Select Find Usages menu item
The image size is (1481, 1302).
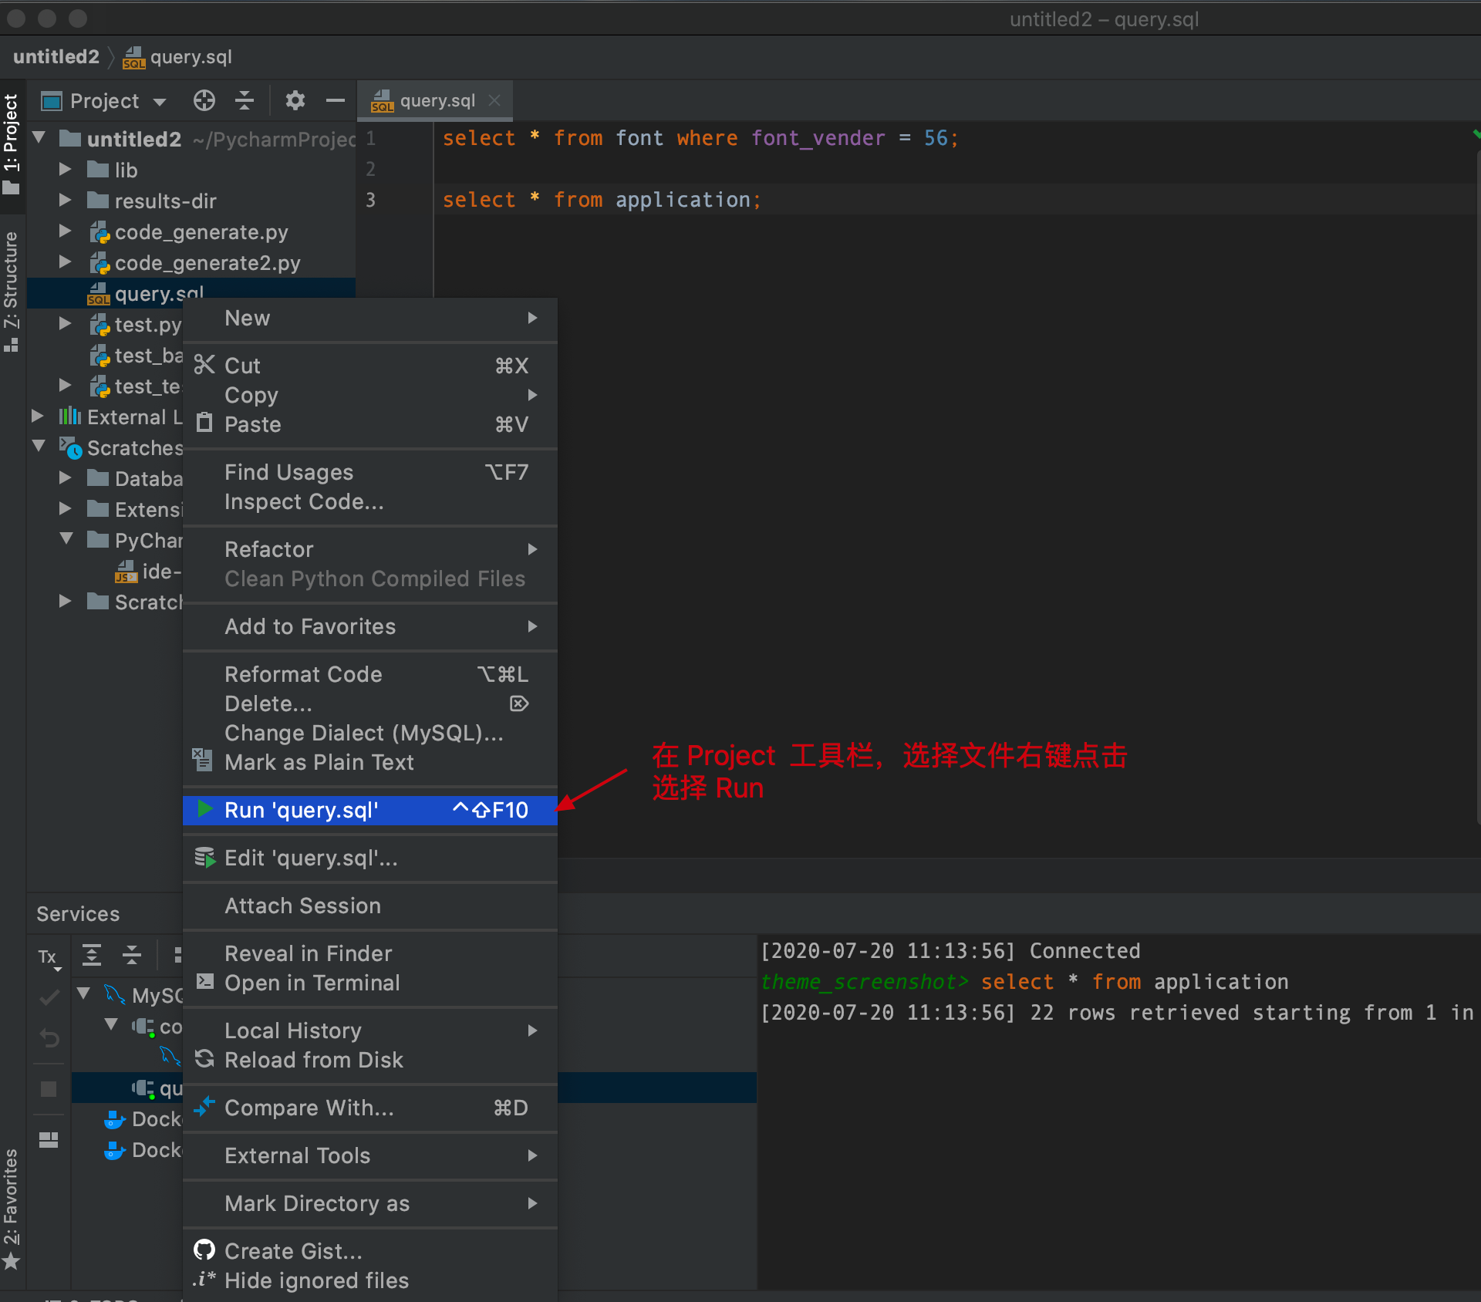coord(370,472)
